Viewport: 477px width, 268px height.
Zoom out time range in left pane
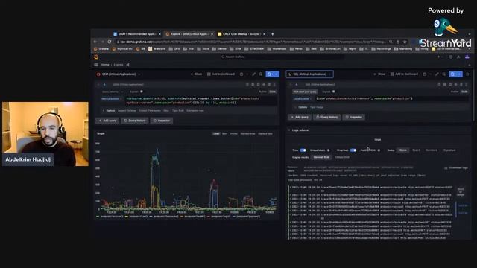261,74
